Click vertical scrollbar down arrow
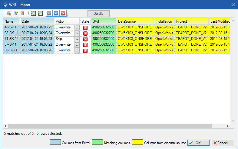Screen dimensions: 238x149 (233, 121)
